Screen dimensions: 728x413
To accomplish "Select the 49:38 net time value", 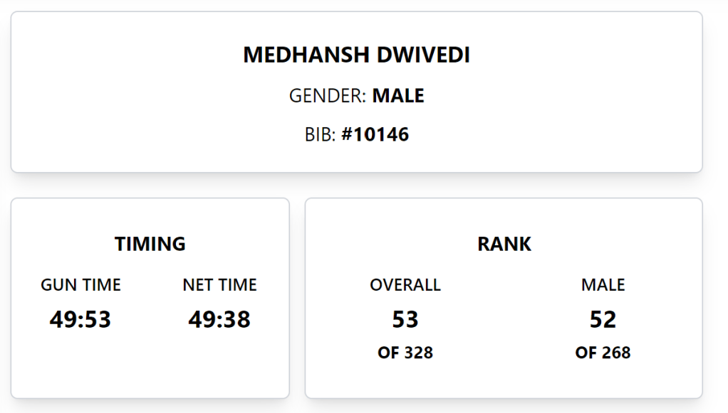I will 219,320.
